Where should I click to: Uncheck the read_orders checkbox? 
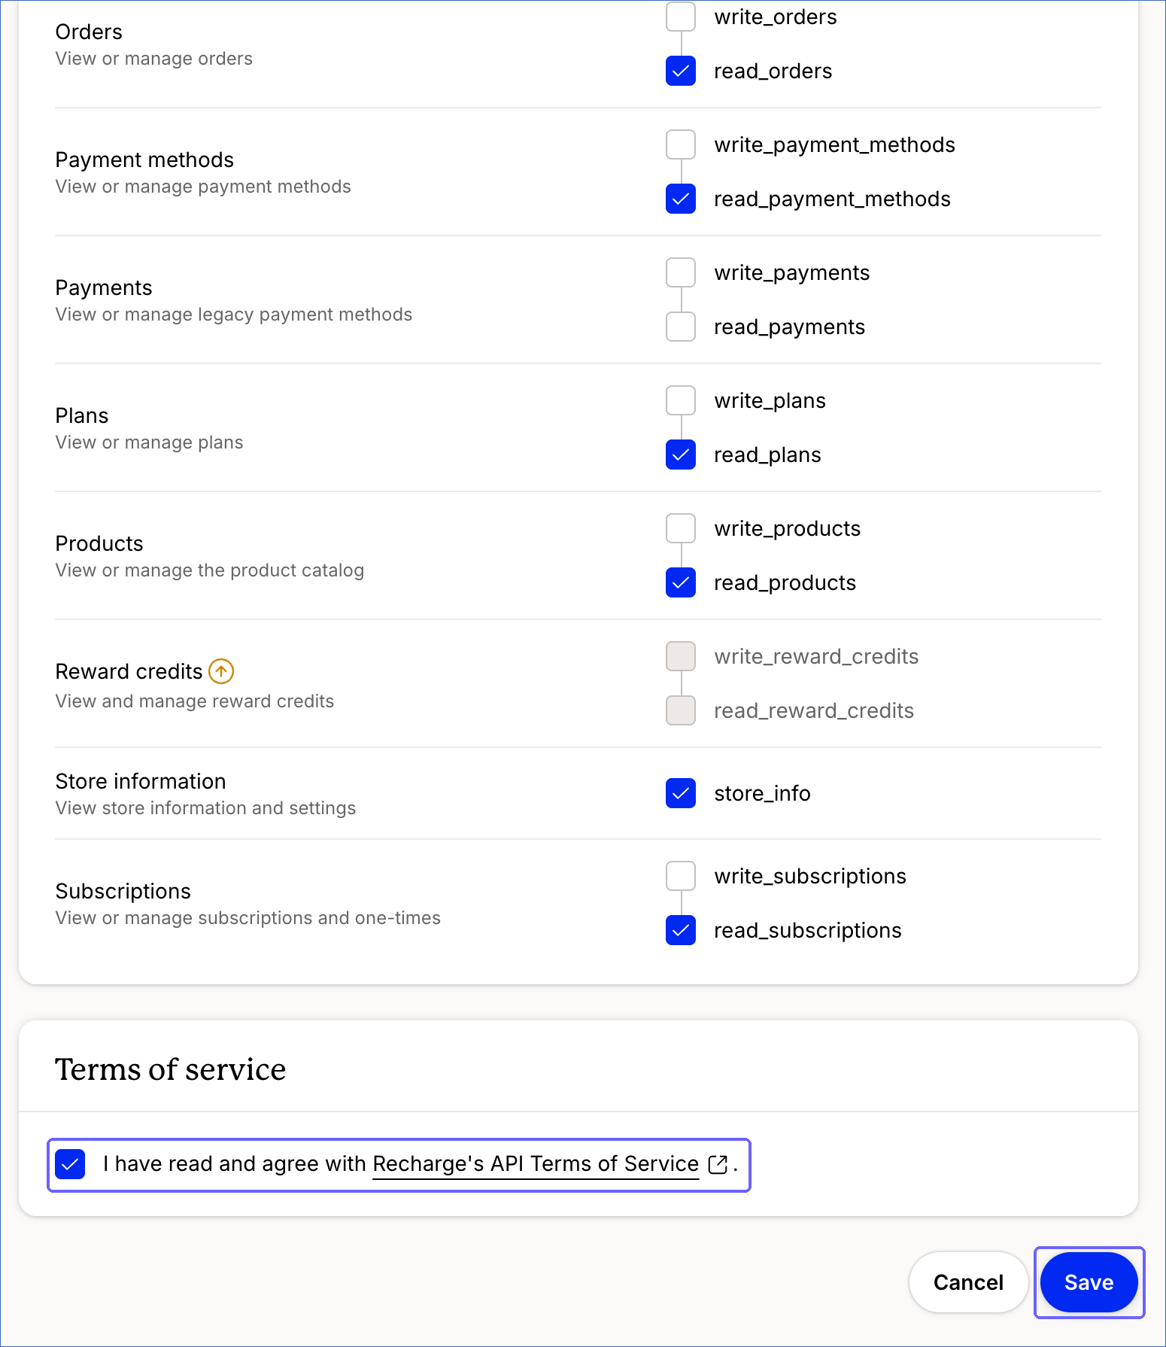681,71
